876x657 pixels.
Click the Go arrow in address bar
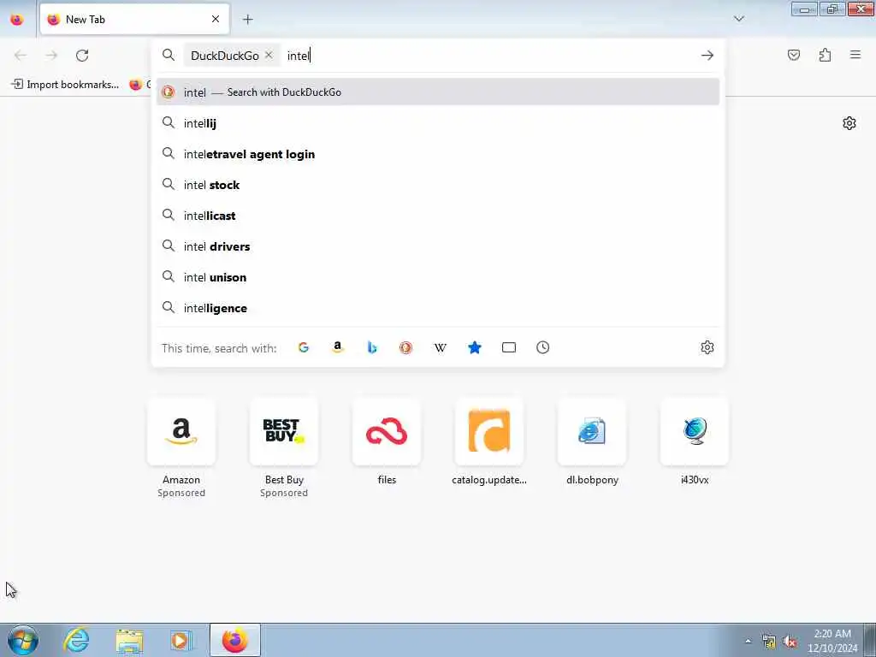click(707, 56)
